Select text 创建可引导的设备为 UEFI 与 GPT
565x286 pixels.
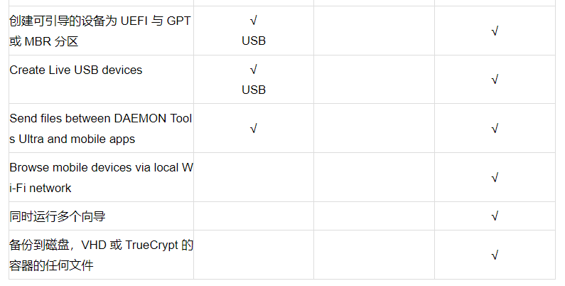[99, 21]
